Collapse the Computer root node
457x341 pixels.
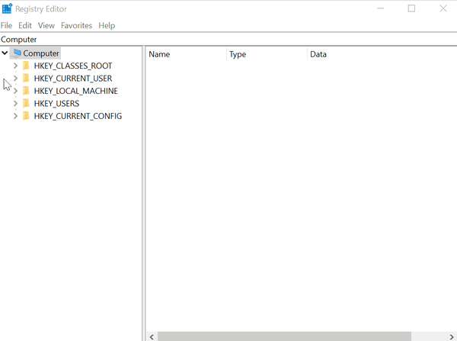[6, 53]
